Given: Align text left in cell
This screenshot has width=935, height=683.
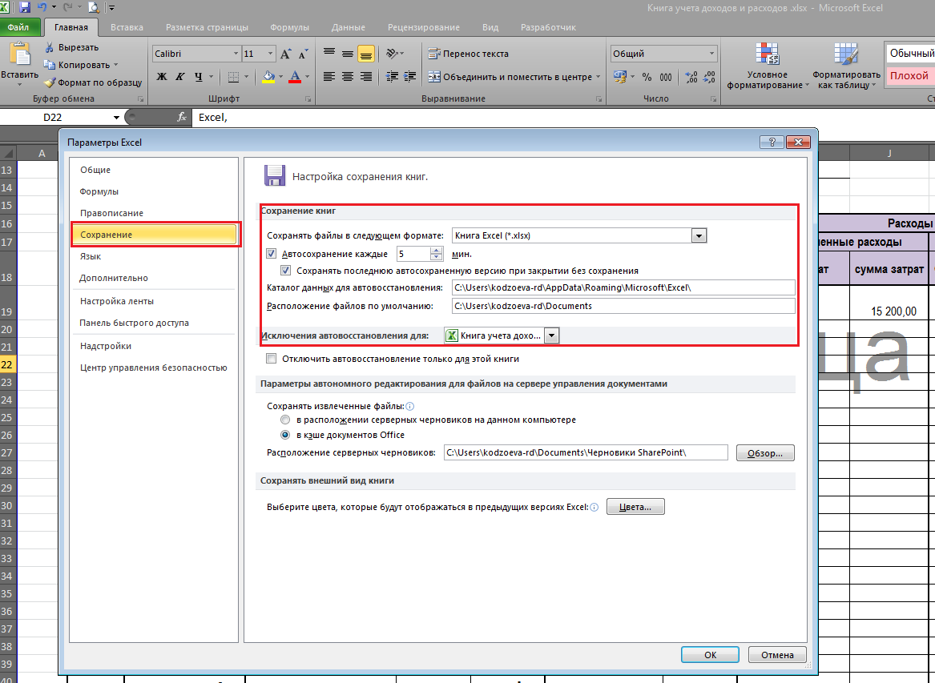Looking at the screenshot, I should 329,76.
